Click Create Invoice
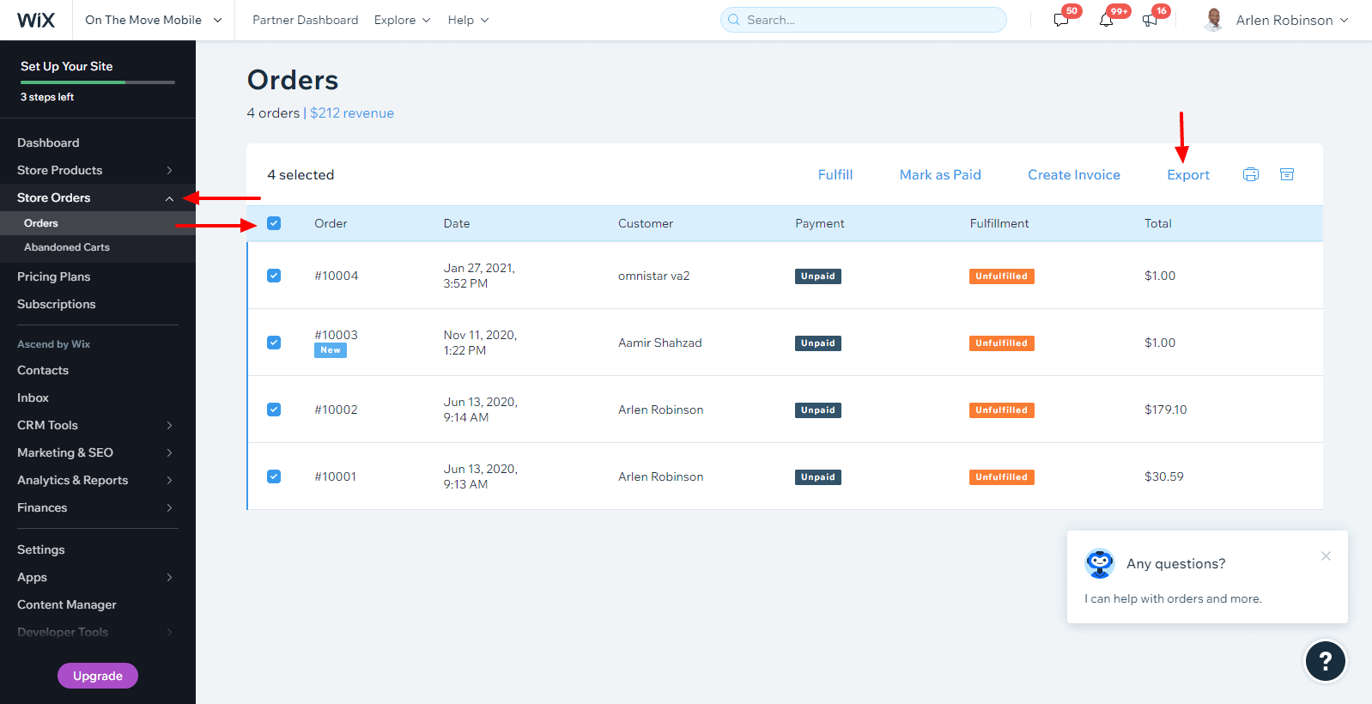1372x704 pixels. pos(1074,174)
